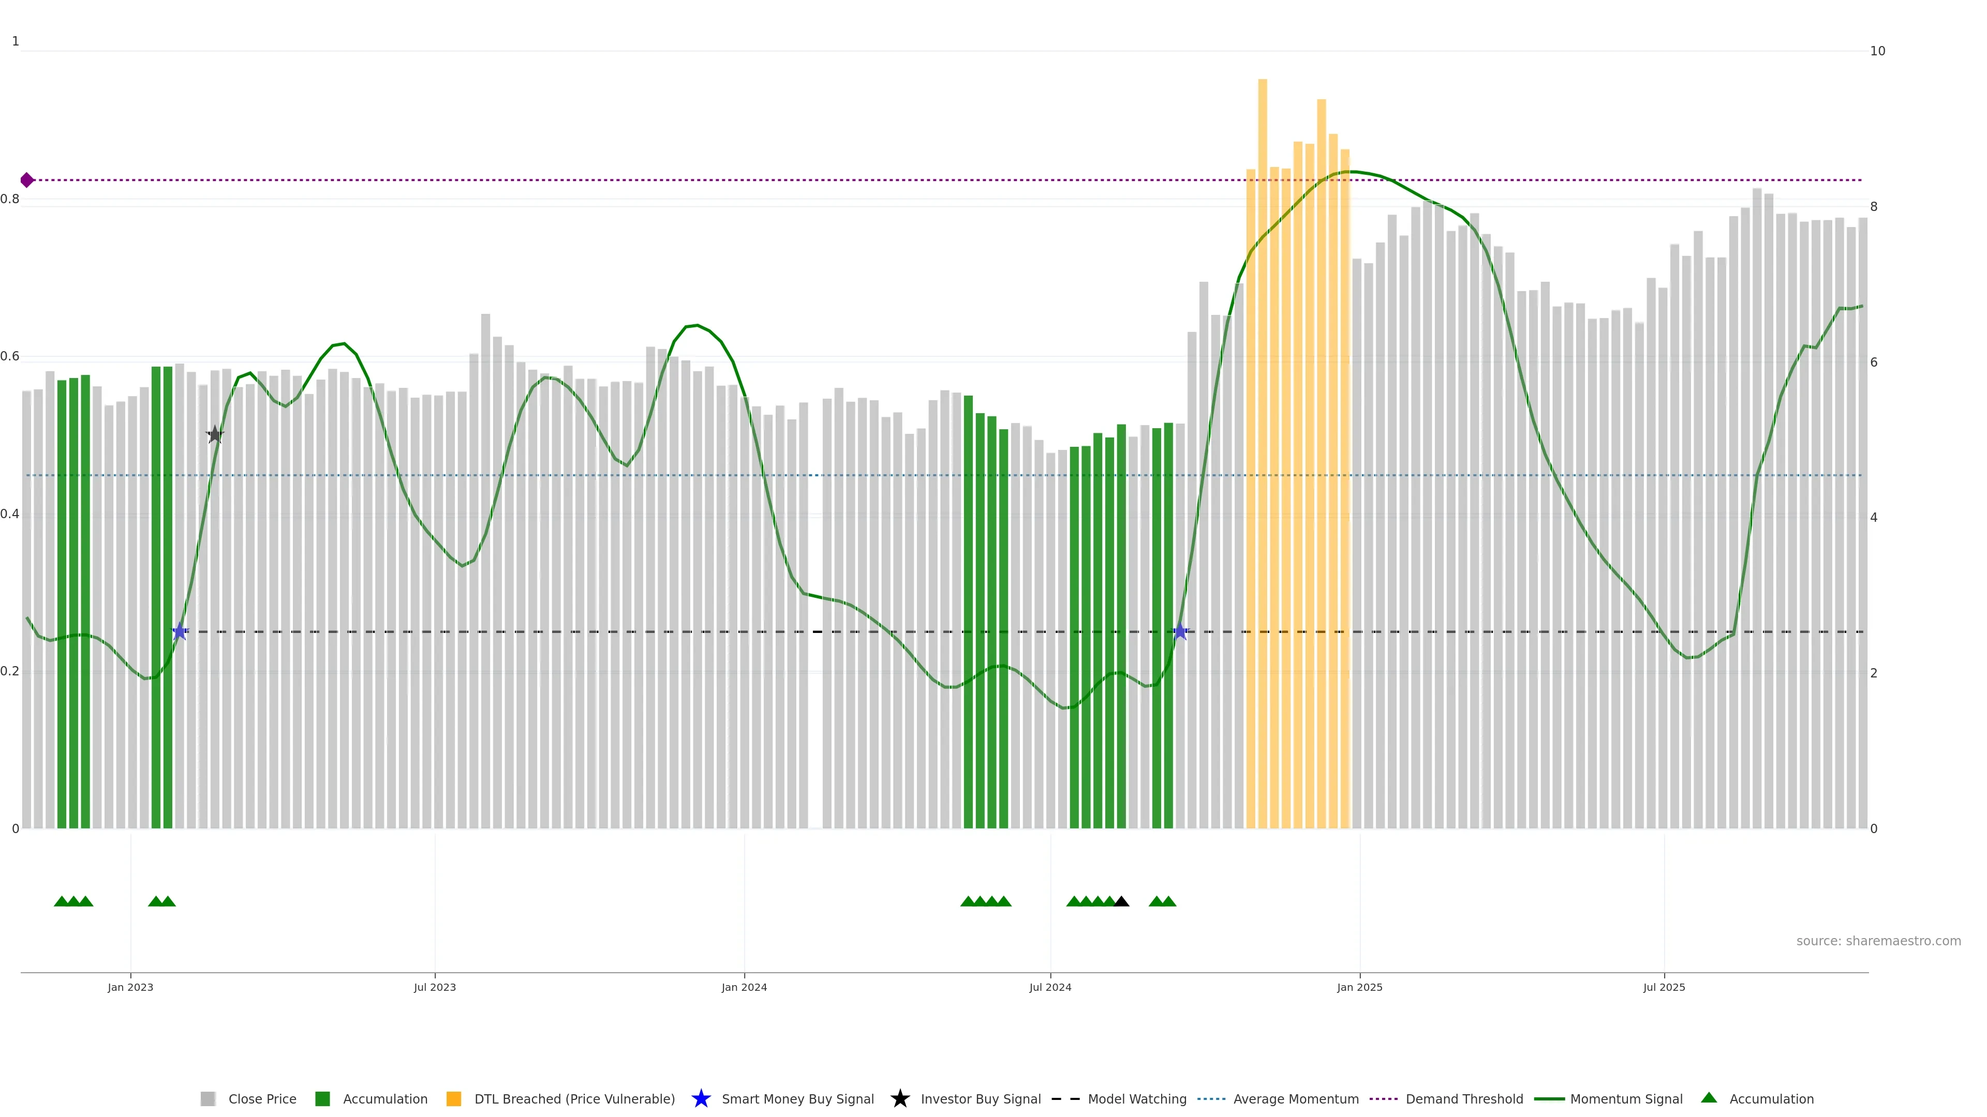Viewport: 1987px width, 1117px height.
Task: Click the blue Smart Money star in late 2024
Action: [1179, 632]
